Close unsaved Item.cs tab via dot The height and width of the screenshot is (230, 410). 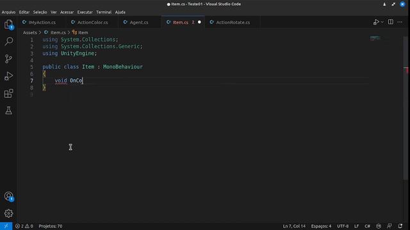(199, 22)
